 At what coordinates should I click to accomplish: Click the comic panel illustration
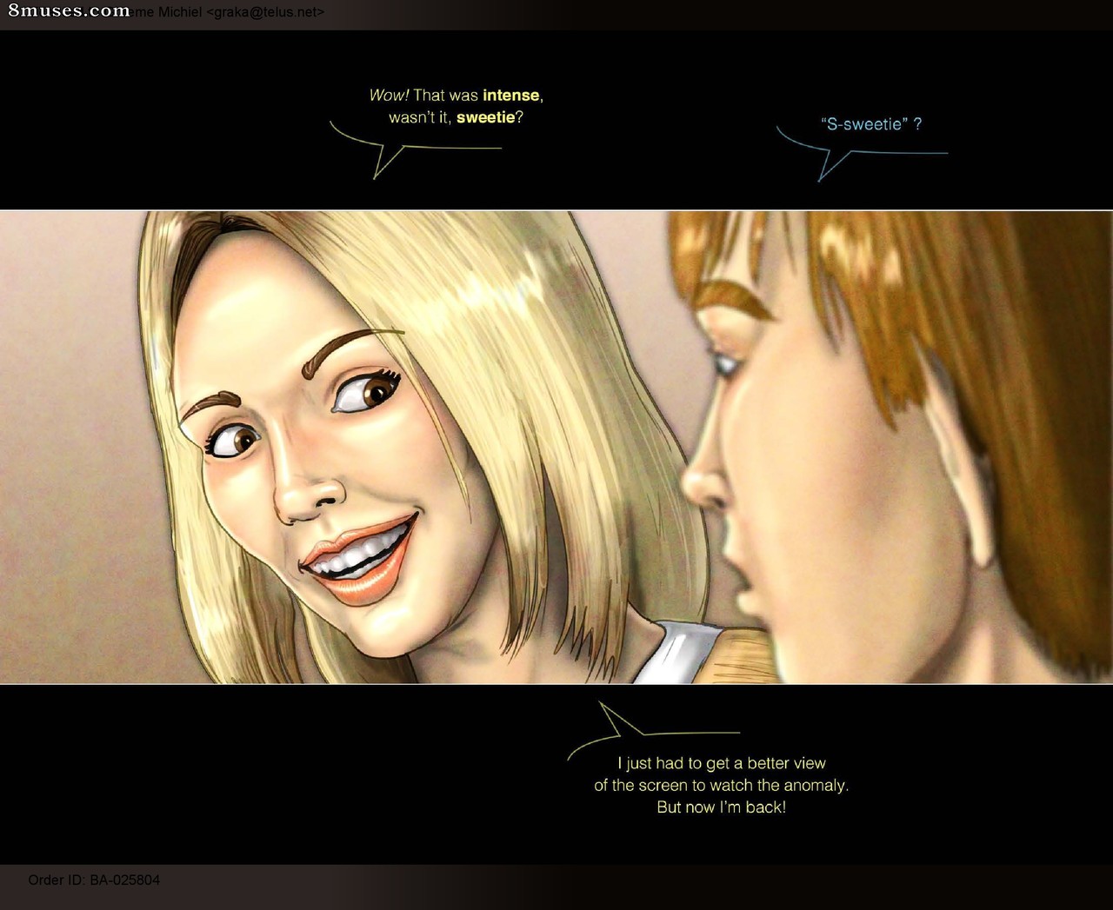(556, 447)
